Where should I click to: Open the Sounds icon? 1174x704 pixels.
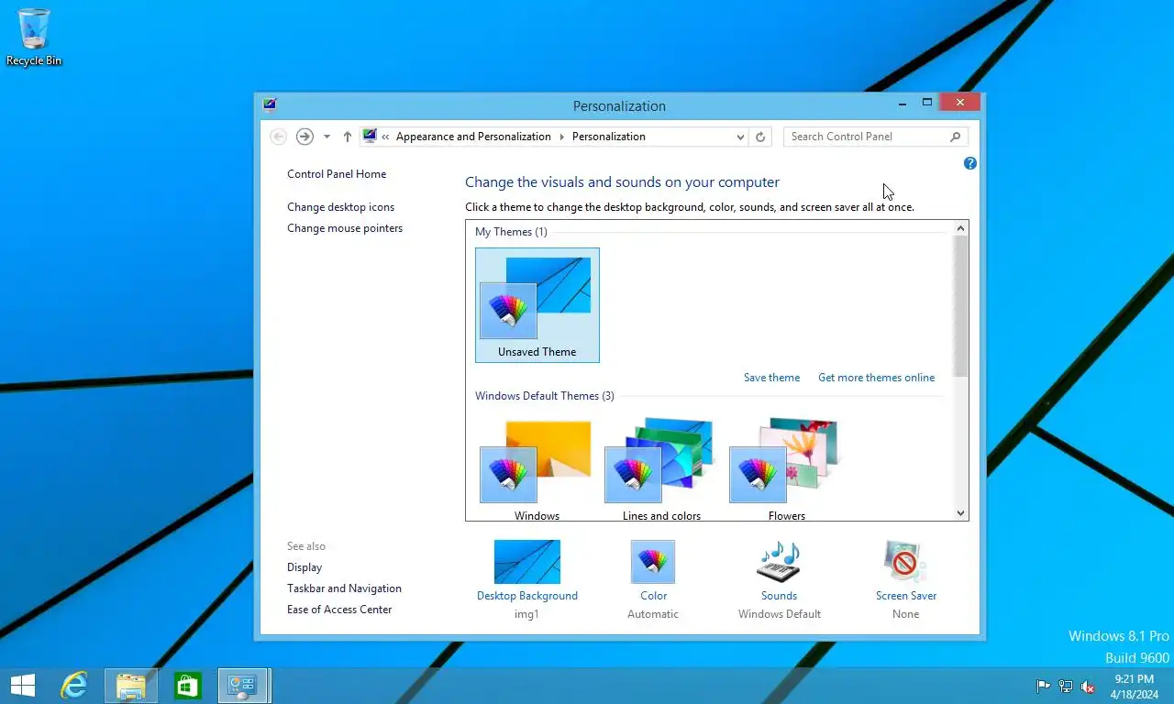[779, 561]
